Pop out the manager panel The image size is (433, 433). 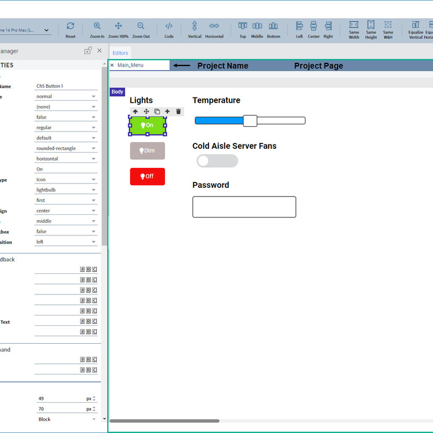click(88, 51)
